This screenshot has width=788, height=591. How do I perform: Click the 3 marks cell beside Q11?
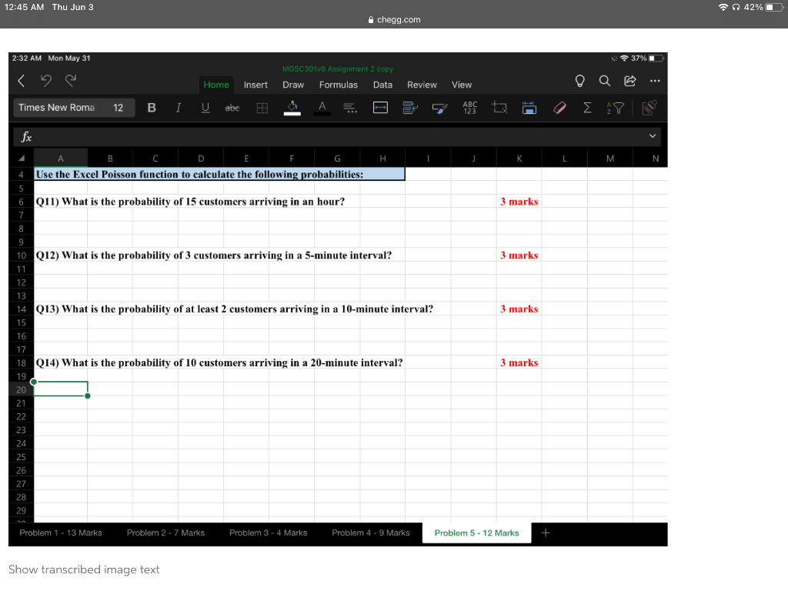coord(519,202)
